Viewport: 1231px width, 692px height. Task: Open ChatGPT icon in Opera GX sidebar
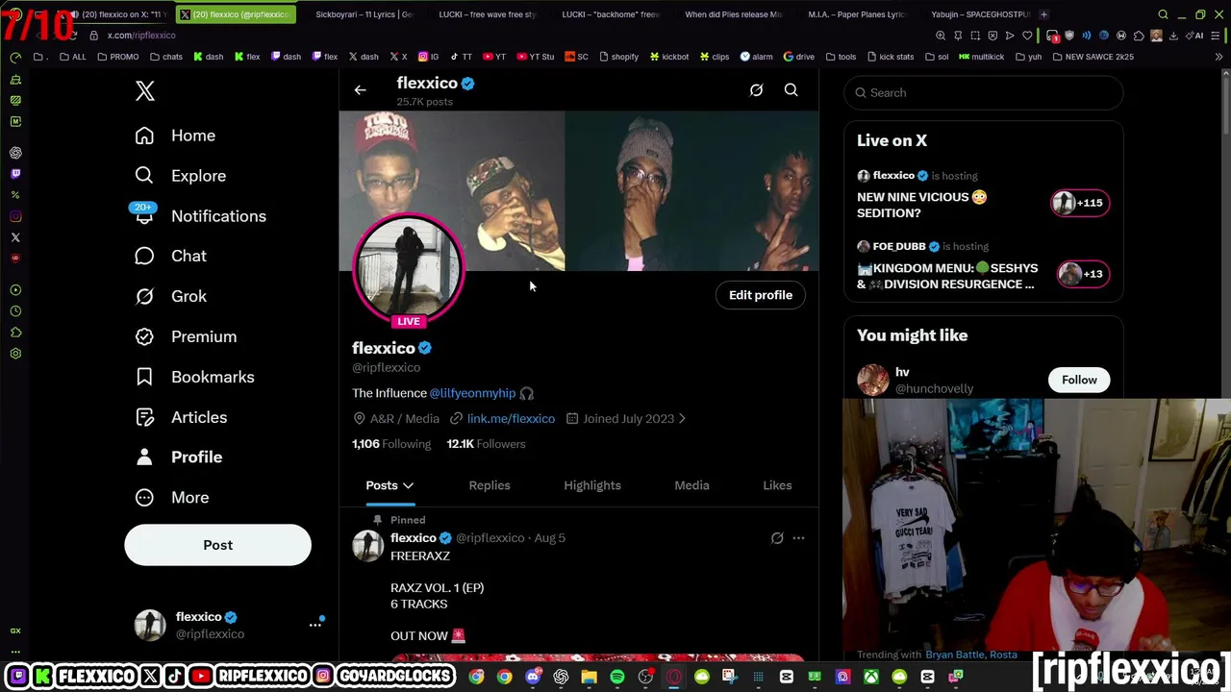(x=15, y=153)
